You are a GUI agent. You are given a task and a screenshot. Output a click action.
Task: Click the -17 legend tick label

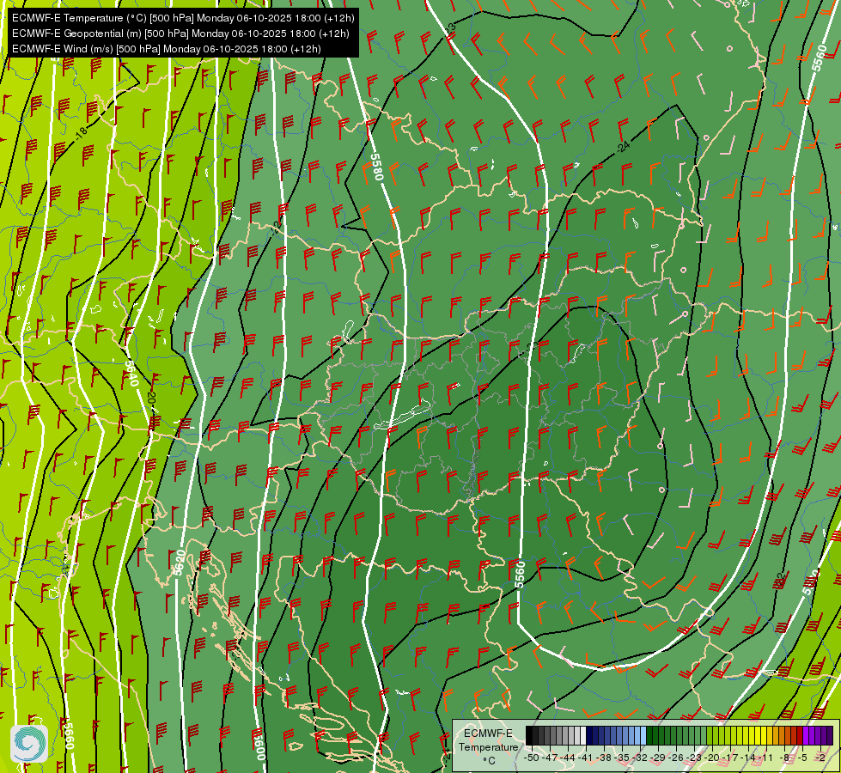tap(730, 758)
